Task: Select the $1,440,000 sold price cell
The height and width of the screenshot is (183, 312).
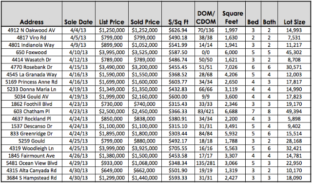Action: pyautogui.click(x=145, y=178)
